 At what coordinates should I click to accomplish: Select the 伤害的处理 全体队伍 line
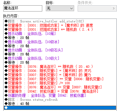(x=60, y=95)
